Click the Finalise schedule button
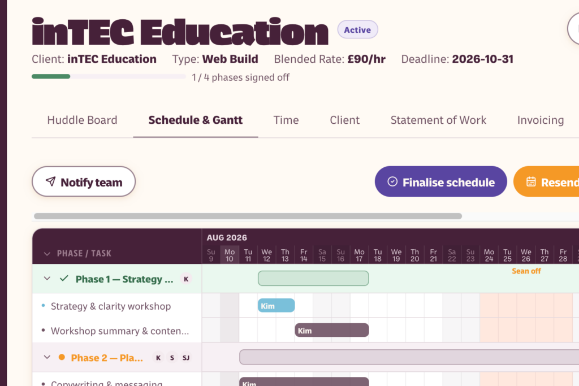 (x=441, y=181)
